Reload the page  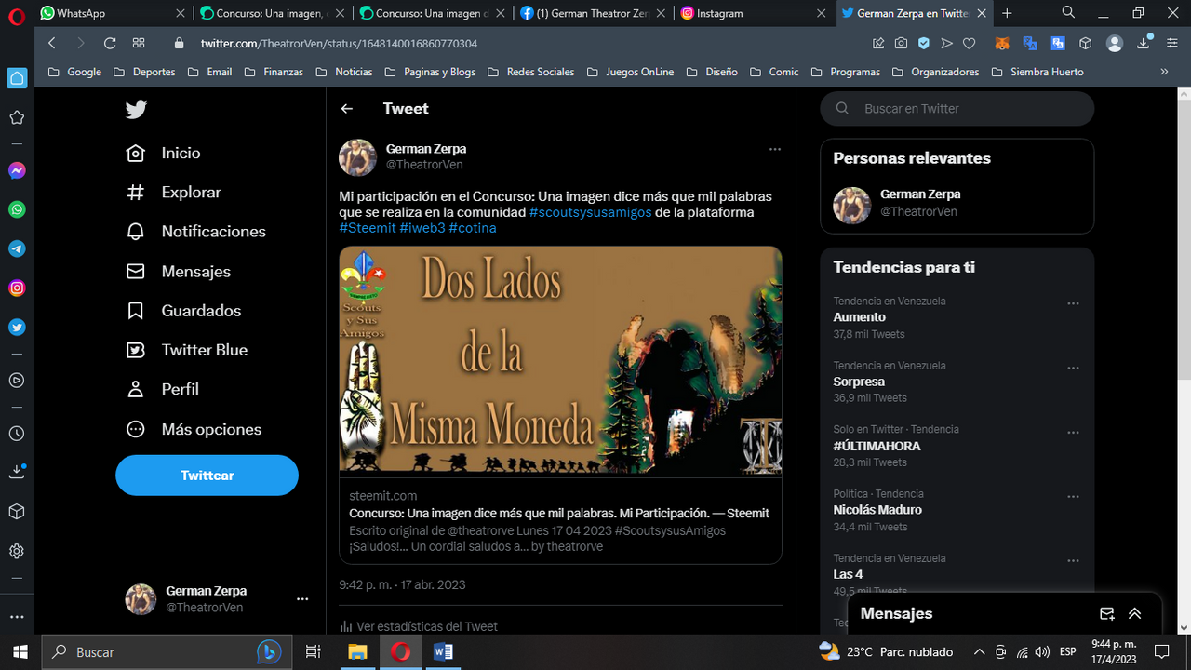click(110, 44)
